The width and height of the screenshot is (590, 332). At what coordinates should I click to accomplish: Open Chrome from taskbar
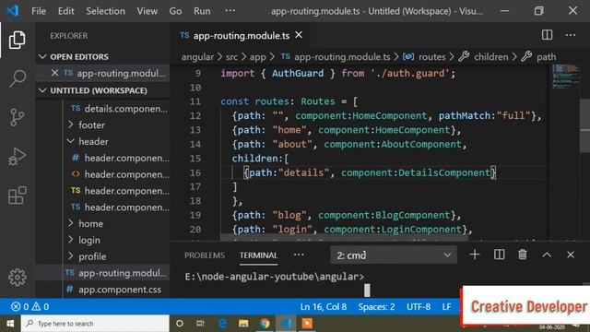pos(265,324)
